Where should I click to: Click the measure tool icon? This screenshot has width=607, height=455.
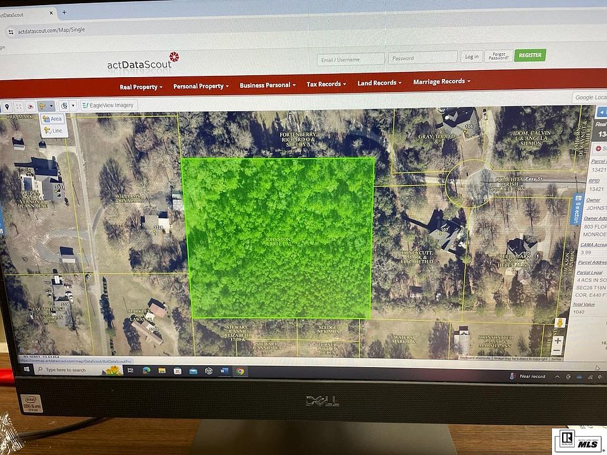click(42, 106)
